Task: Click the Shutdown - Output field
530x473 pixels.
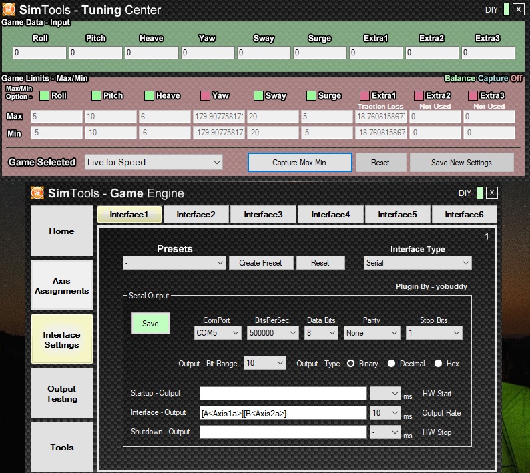Action: (283, 432)
